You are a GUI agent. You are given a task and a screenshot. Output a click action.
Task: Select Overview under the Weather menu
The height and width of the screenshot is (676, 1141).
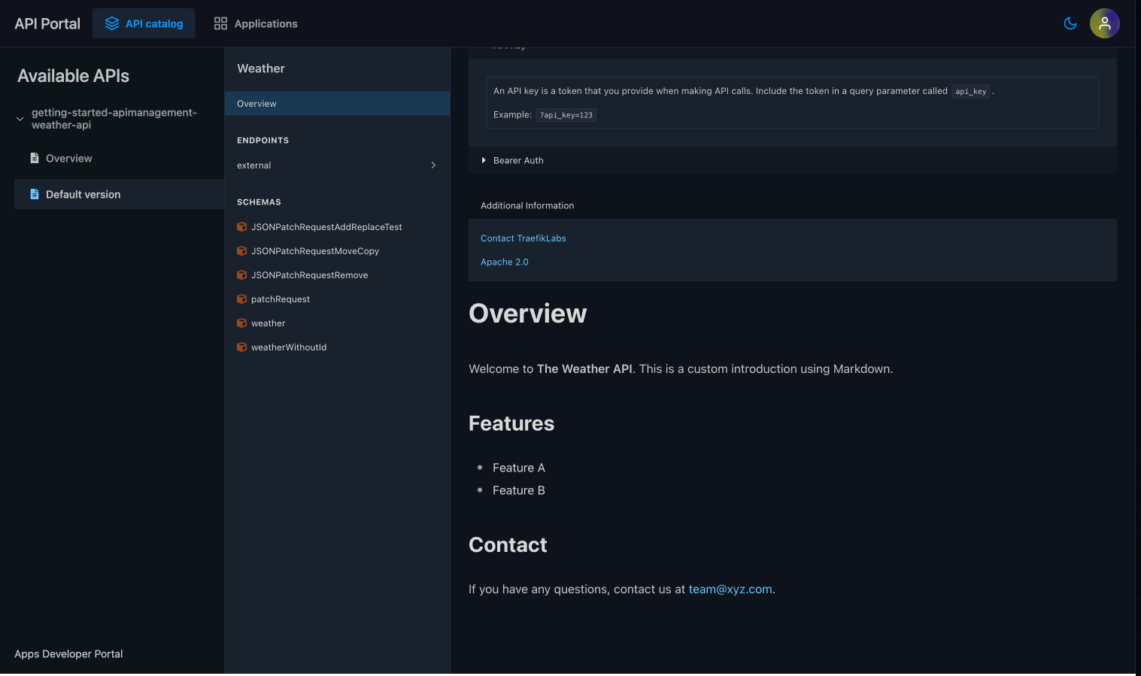[x=256, y=103]
